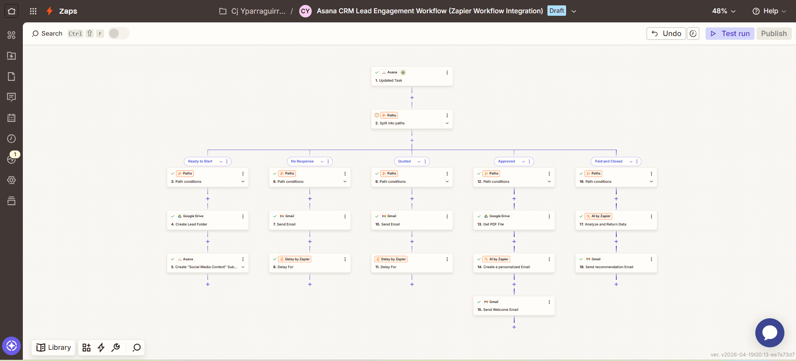The height and width of the screenshot is (361, 796).
Task: Add a step after Updated Task
Action: click(412, 98)
